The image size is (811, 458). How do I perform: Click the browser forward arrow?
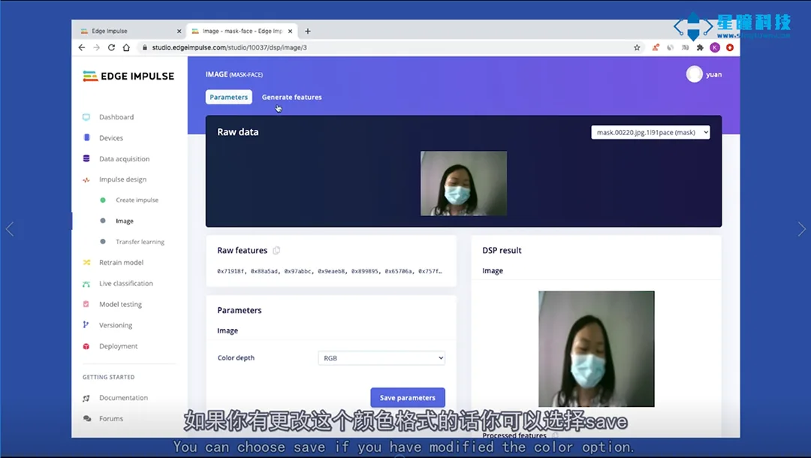pos(96,47)
